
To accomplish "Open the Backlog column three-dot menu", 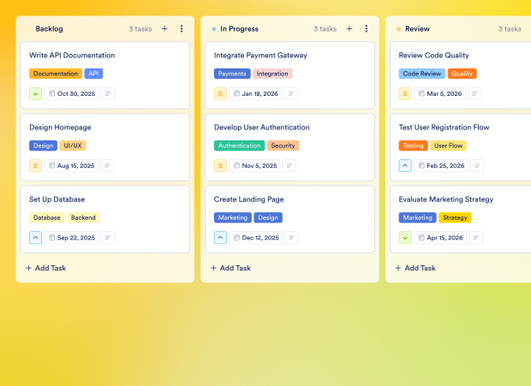I will pyautogui.click(x=182, y=29).
